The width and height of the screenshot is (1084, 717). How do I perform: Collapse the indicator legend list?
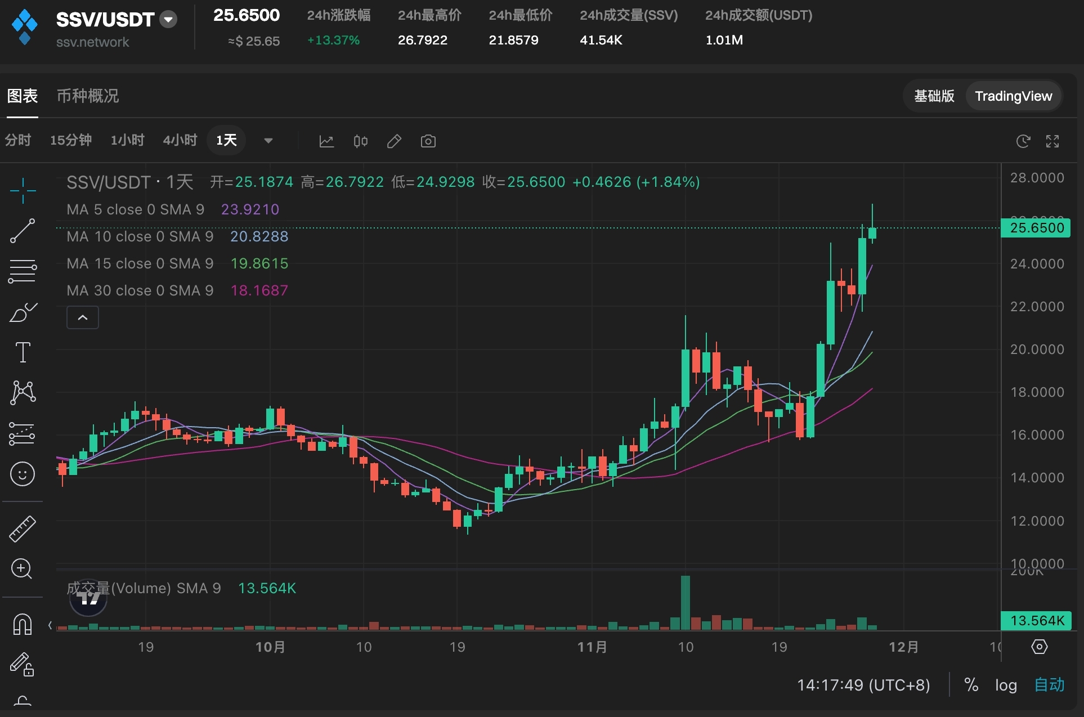(x=83, y=317)
